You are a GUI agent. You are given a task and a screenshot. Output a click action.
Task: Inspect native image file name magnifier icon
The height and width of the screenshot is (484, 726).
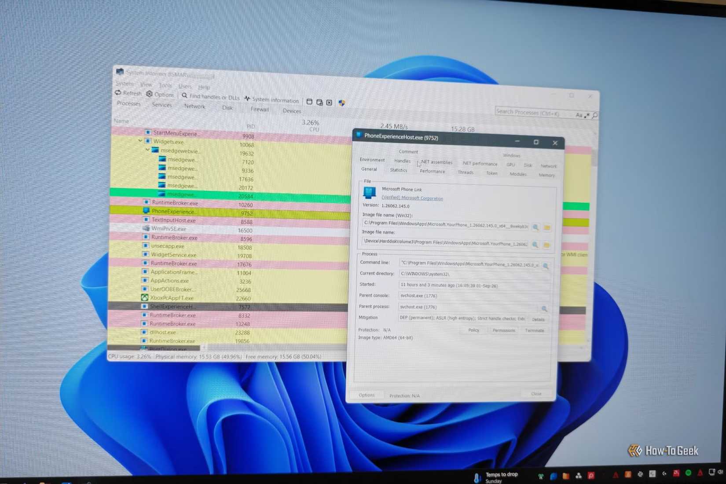click(535, 245)
